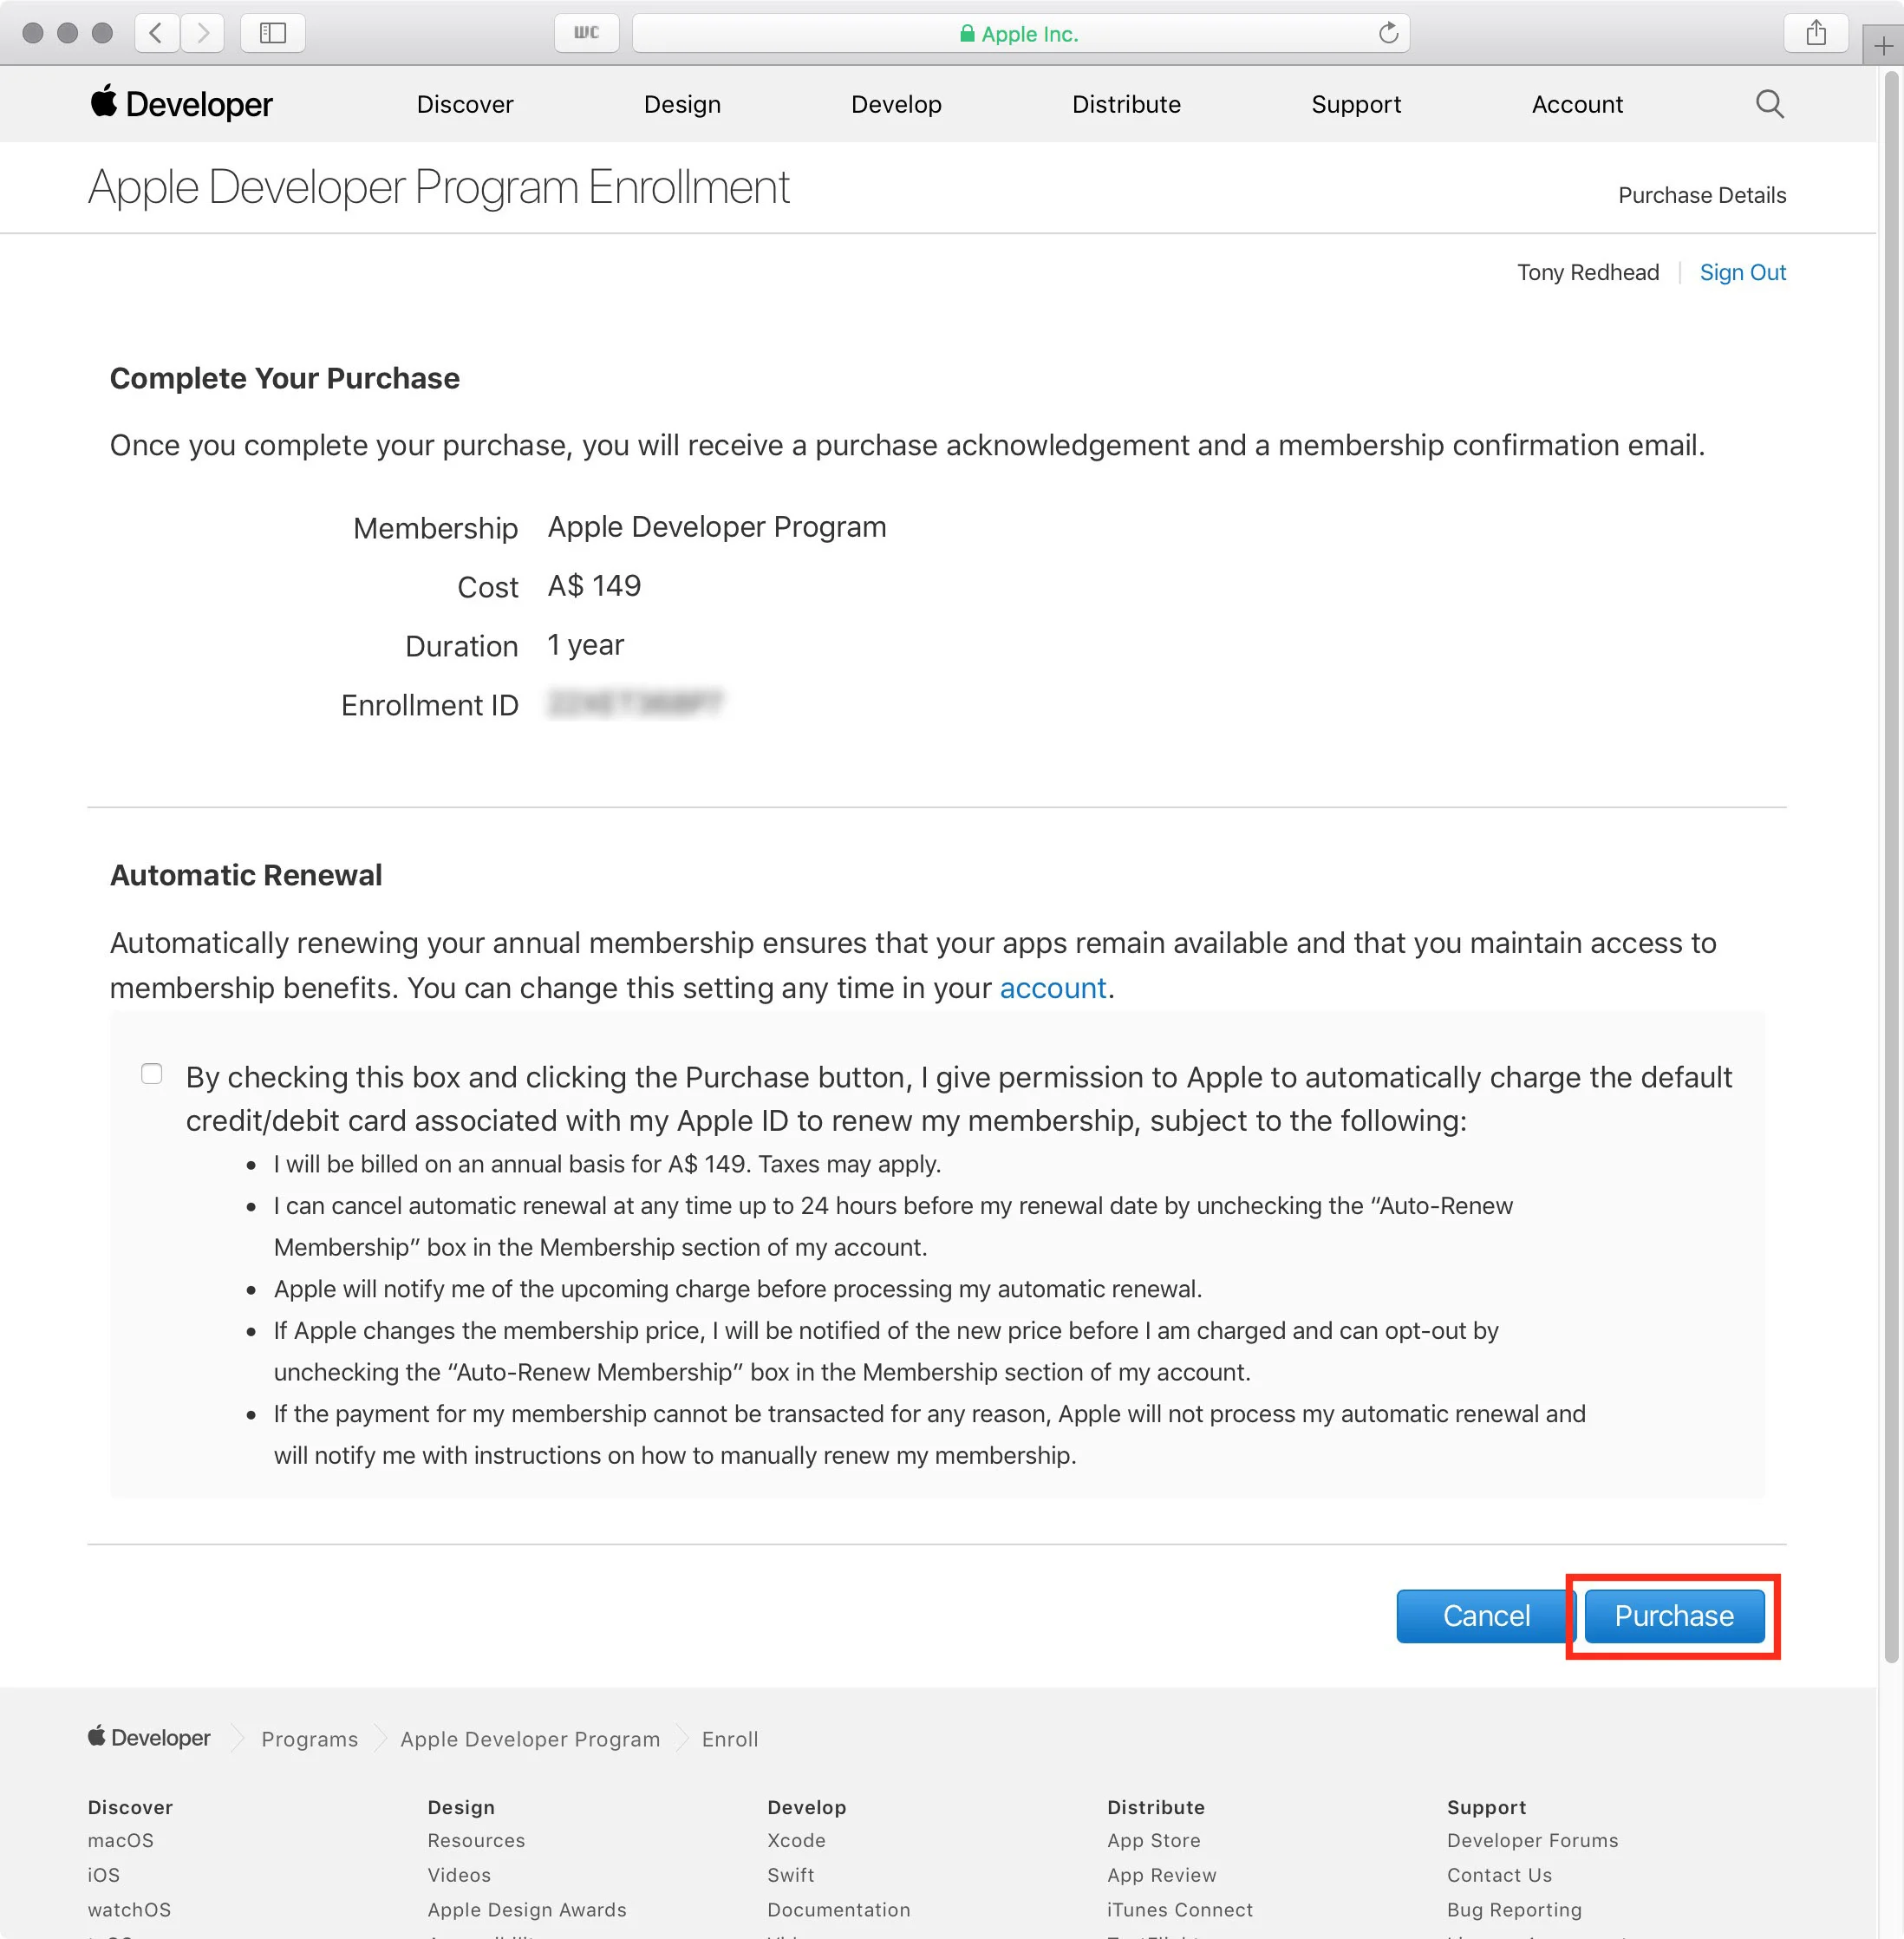The height and width of the screenshot is (1939, 1904).
Task: Open the iOS footer link
Action: [x=104, y=1875]
